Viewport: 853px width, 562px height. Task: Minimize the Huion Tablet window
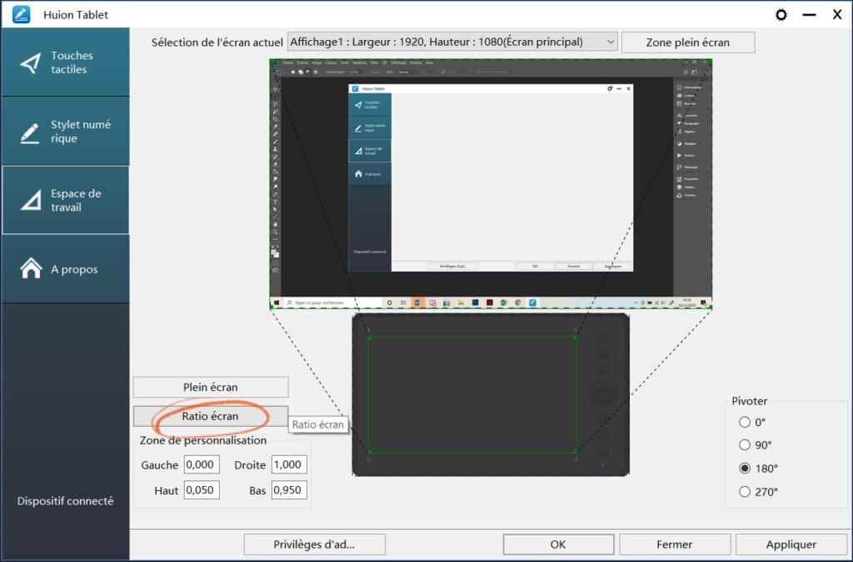point(809,15)
